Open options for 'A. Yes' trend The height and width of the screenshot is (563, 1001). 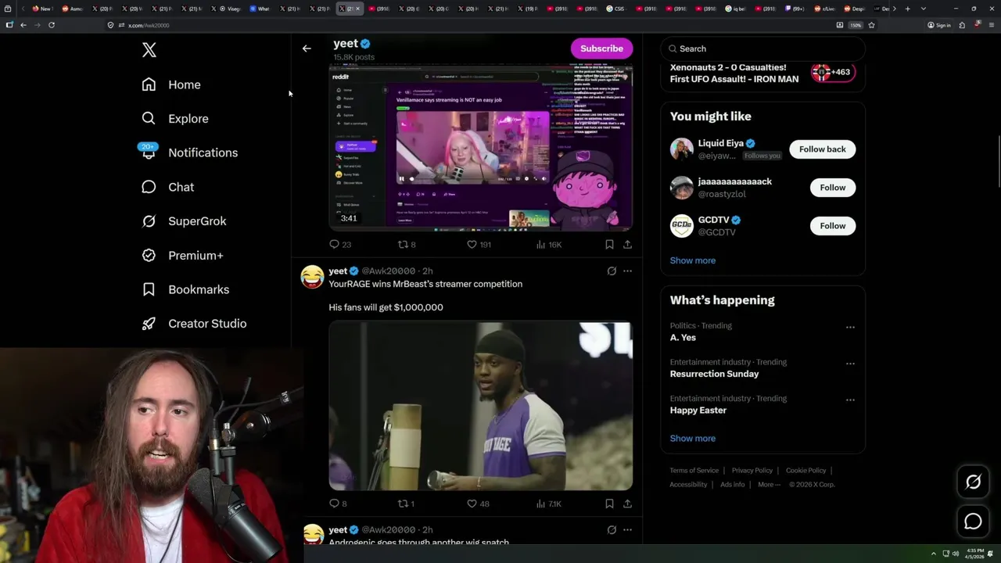point(850,327)
